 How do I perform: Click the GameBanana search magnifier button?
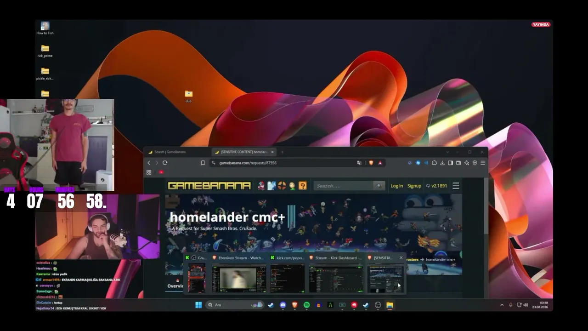tap(379, 186)
